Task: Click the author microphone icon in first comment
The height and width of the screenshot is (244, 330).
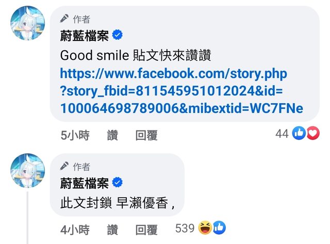Action: [x=64, y=19]
